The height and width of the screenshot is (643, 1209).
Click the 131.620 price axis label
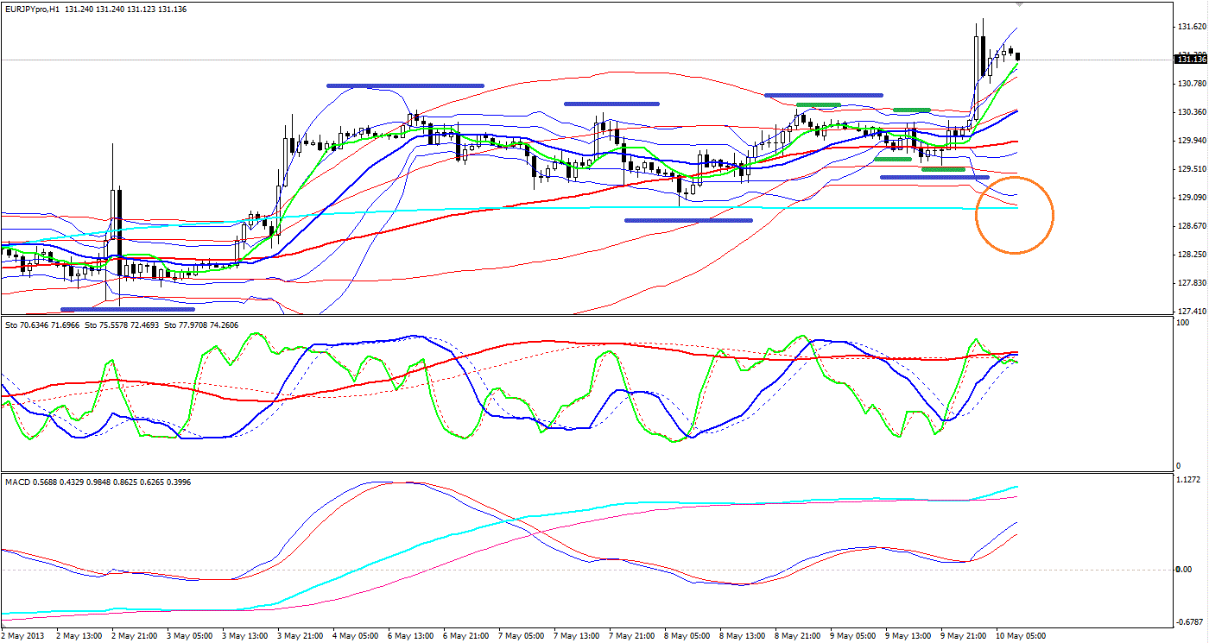pos(1190,28)
